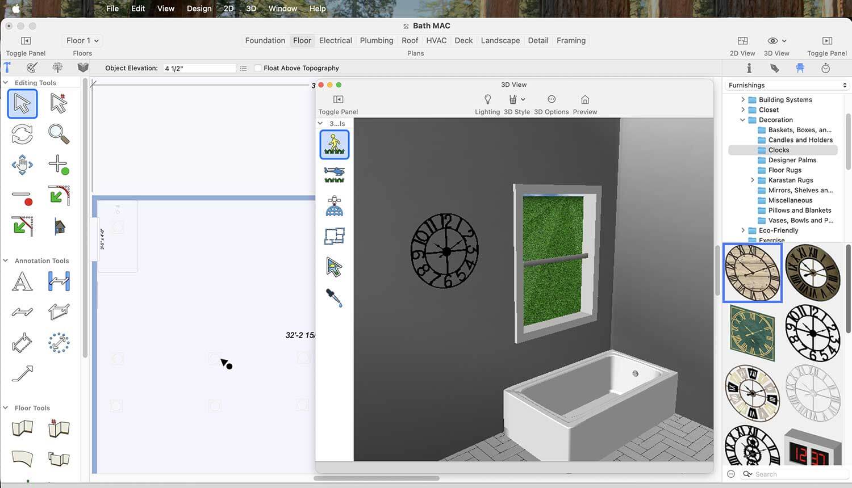Select the zoom magnifier tool

pyautogui.click(x=59, y=134)
